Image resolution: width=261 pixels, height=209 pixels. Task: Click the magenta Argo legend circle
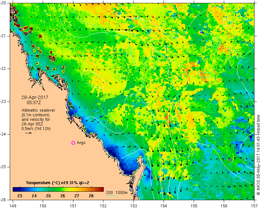tap(73, 143)
